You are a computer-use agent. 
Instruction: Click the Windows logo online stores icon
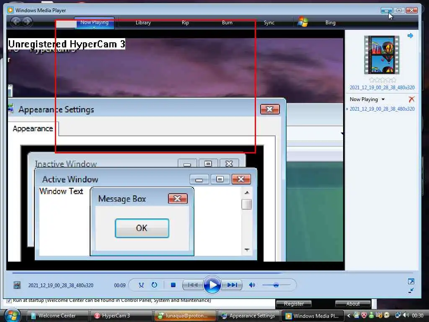coord(303,22)
